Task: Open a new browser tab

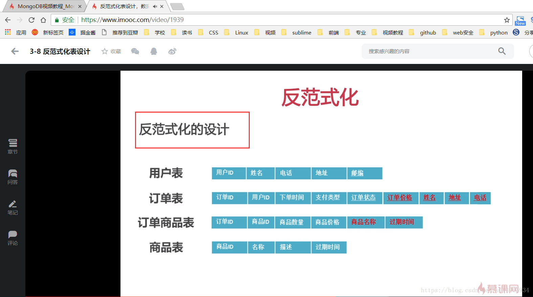Action: tap(177, 6)
